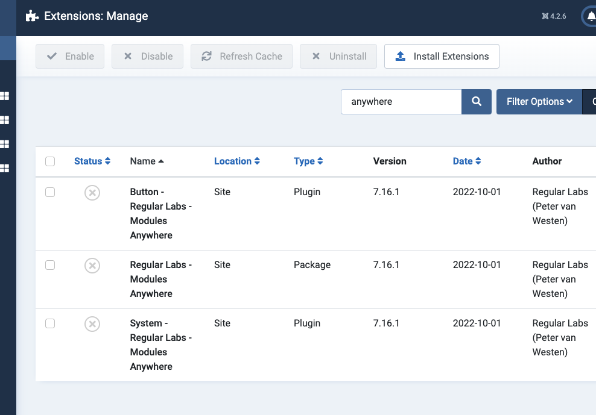Click the Install Extensions button
The height and width of the screenshot is (415, 596).
coord(442,57)
